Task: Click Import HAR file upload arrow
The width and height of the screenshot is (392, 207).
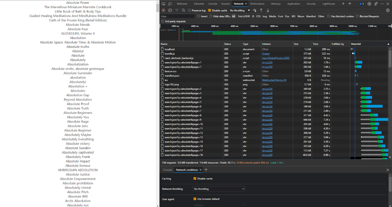Action: pyautogui.click(x=261, y=10)
